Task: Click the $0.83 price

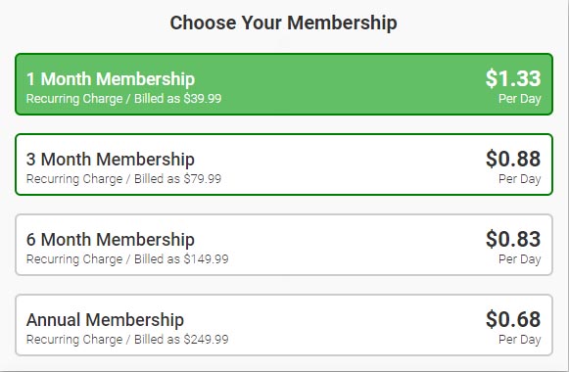Action: (x=513, y=239)
